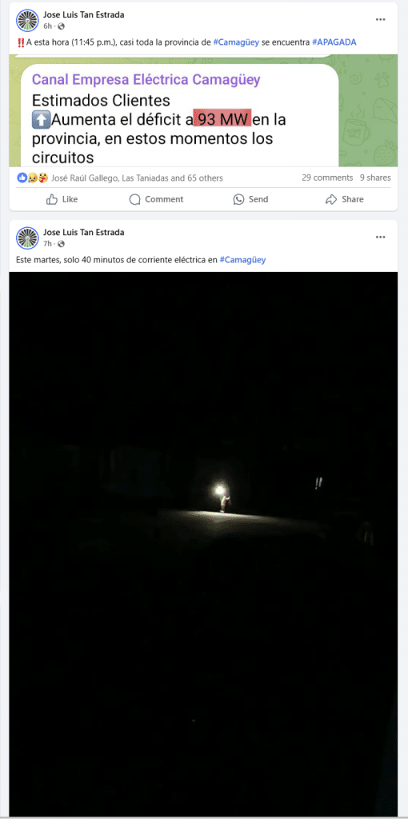Screen dimensions: 408x819
Task: Open #Camagüey hashtag in first post
Action: (236, 42)
